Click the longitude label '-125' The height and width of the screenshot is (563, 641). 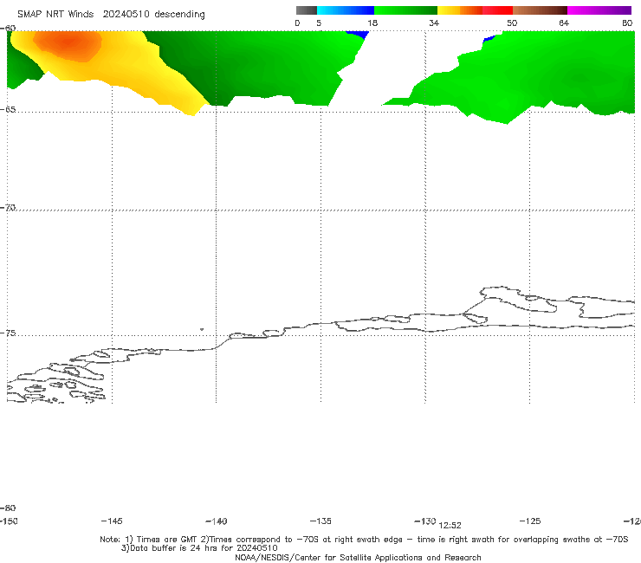coord(530,521)
